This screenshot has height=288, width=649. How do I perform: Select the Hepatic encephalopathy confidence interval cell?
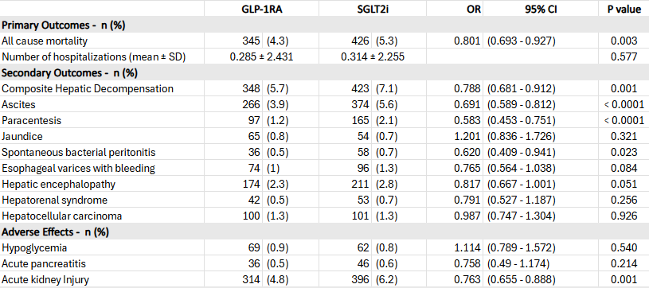pos(541,184)
